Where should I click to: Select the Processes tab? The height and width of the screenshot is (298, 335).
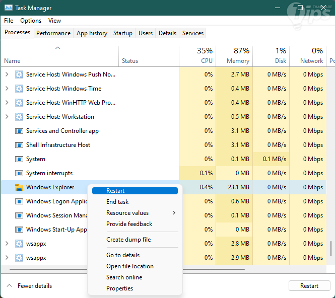coord(17,32)
